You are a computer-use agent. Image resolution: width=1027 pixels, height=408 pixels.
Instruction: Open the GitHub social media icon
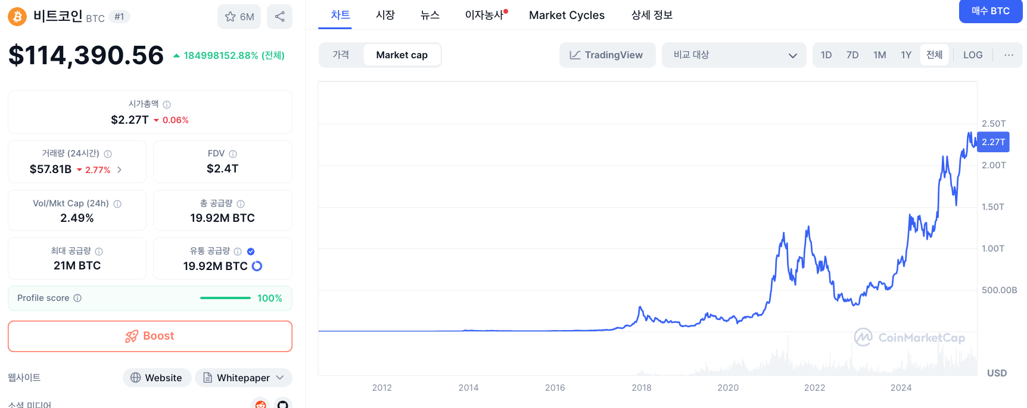click(283, 404)
